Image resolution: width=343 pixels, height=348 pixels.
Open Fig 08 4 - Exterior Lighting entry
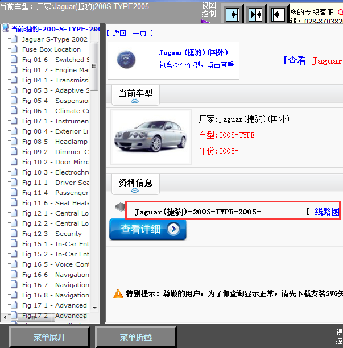pyautogui.click(x=55, y=131)
